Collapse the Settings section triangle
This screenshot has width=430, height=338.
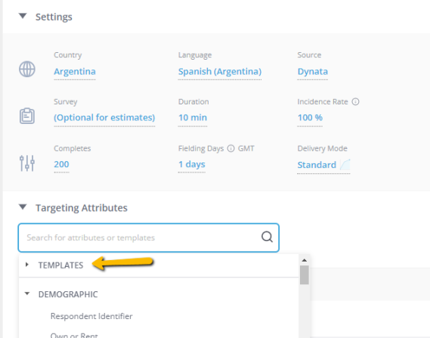[23, 16]
